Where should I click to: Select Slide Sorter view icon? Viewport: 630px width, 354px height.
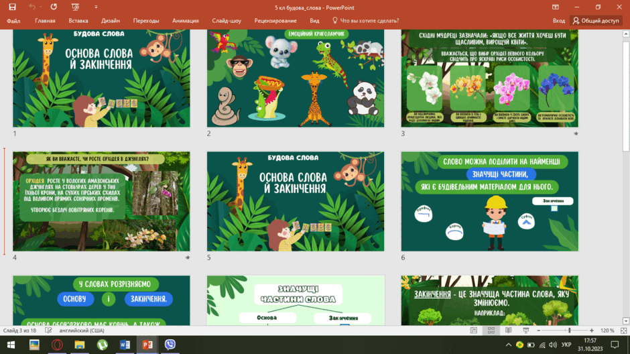click(x=491, y=331)
